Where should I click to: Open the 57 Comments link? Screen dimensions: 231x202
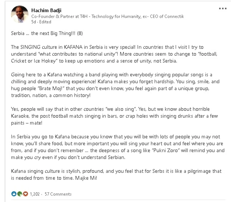coord(58,194)
